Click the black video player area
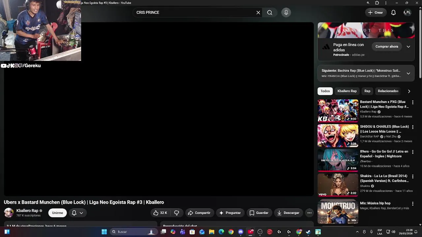Image resolution: width=422 pixels, height=237 pixels. click(x=159, y=109)
